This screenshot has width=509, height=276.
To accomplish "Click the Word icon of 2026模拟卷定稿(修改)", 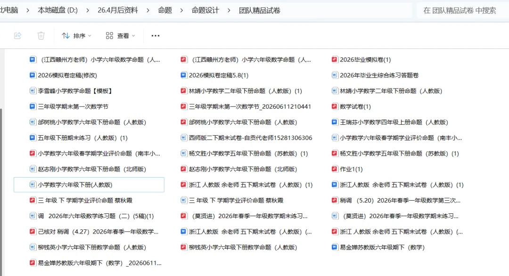I will tap(33, 75).
